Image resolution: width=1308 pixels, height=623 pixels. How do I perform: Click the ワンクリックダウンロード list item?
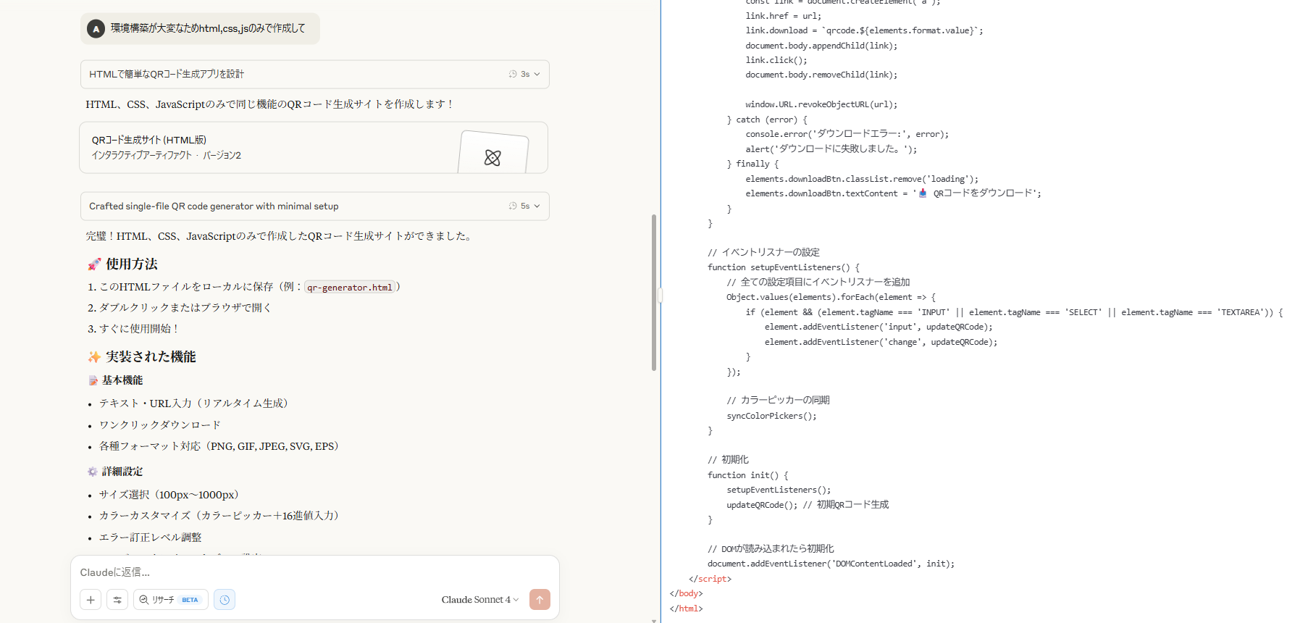pyautogui.click(x=160, y=425)
